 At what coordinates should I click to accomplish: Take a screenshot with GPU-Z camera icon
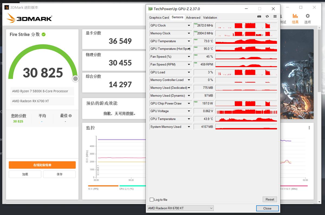click(x=259, y=16)
